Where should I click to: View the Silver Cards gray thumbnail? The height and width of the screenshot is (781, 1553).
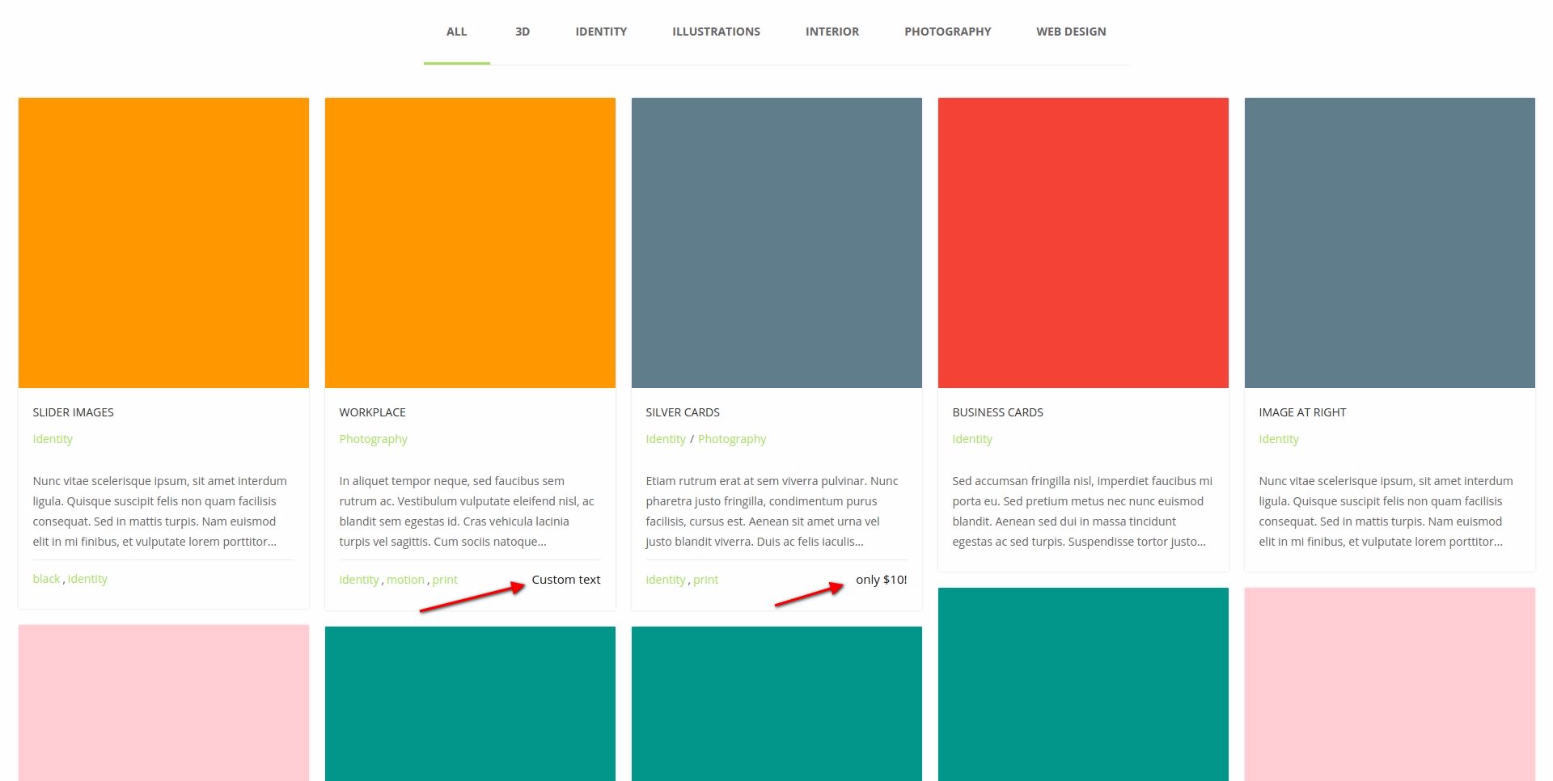(776, 243)
